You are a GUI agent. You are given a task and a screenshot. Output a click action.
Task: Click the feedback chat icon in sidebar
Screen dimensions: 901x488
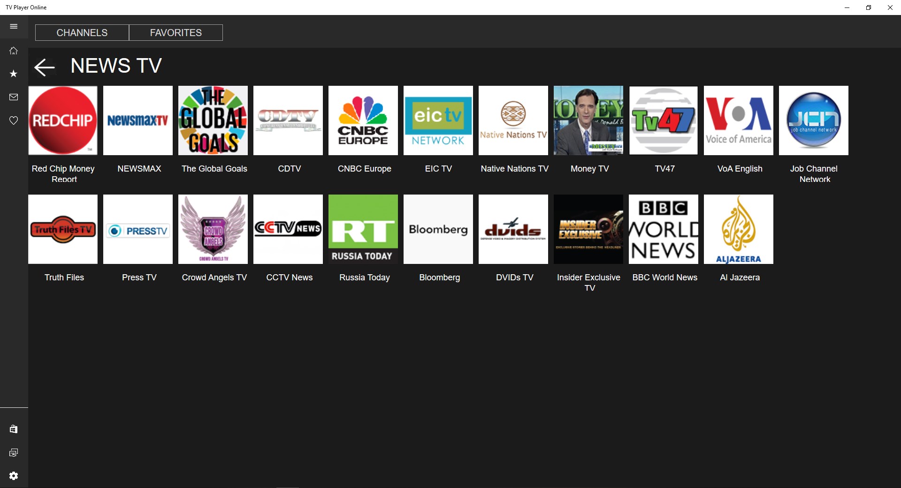tap(14, 452)
